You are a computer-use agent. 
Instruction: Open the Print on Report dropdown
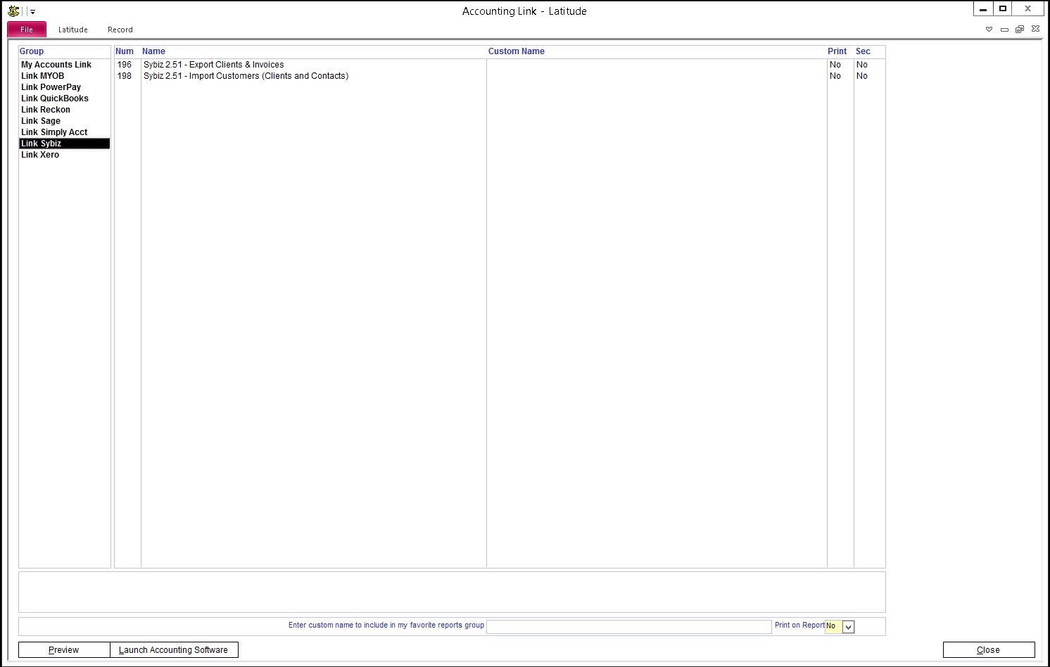[x=848, y=627]
